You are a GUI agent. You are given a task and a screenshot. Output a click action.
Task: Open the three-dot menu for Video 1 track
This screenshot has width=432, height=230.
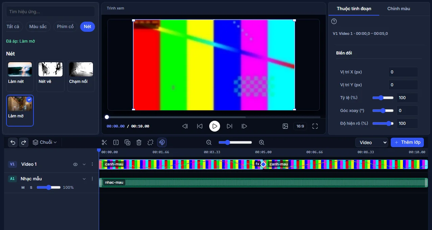click(92, 164)
